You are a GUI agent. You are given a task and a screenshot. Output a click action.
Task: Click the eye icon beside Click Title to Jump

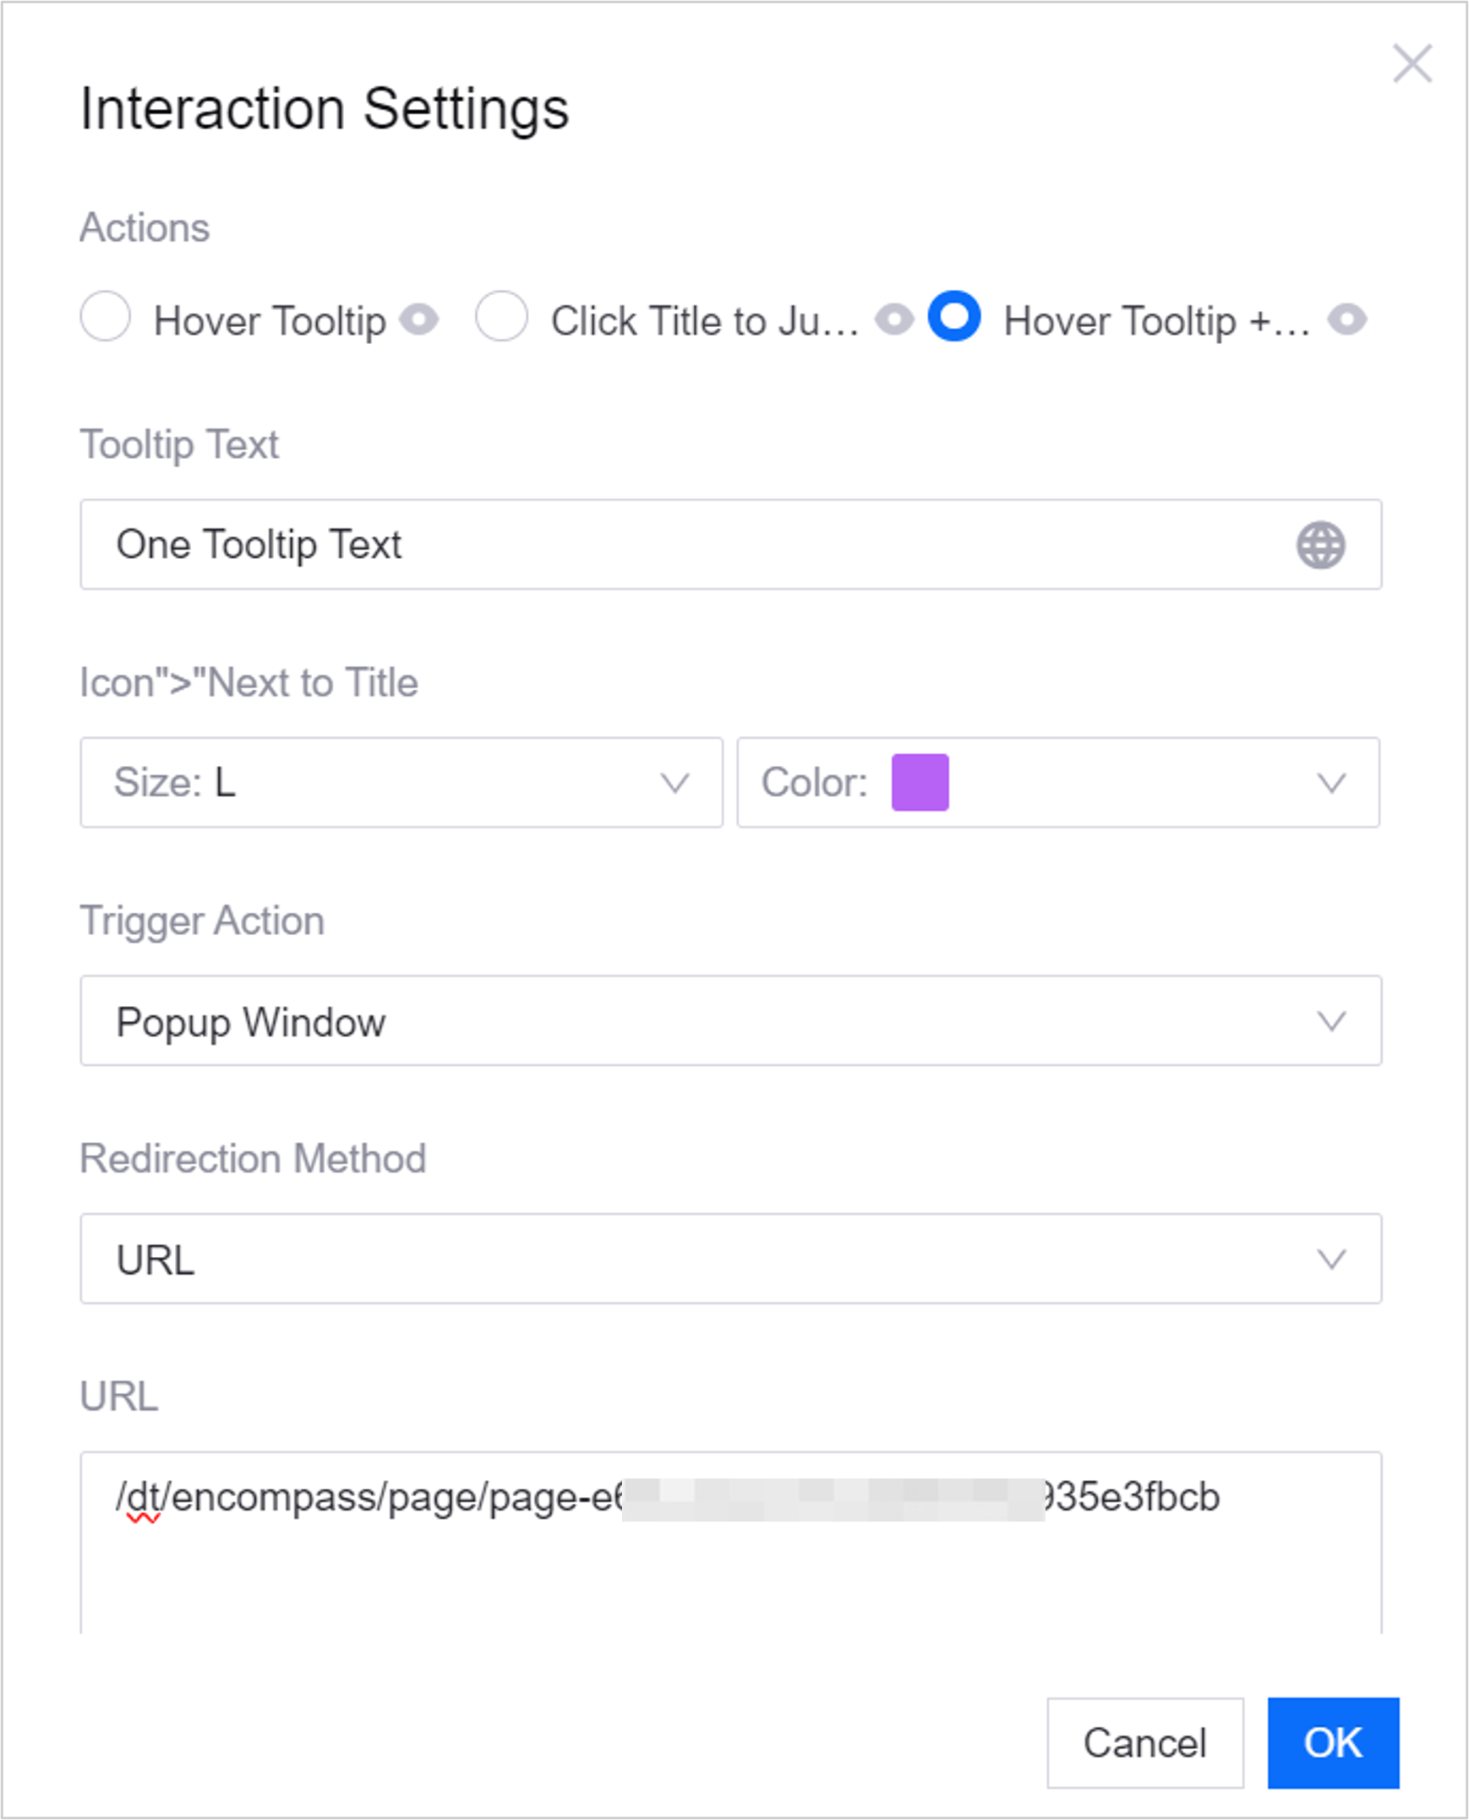pos(894,320)
